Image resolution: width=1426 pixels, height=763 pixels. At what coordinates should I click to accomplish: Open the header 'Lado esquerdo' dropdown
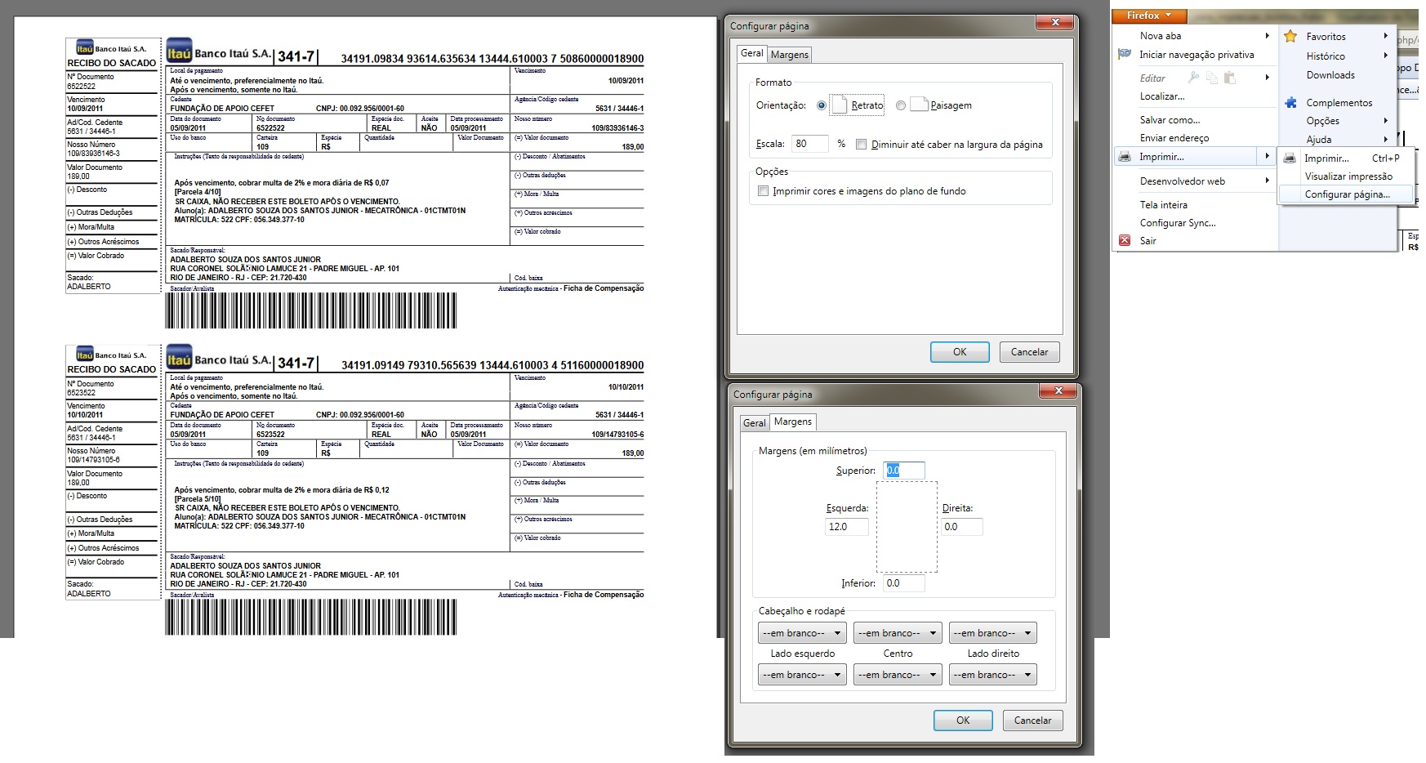point(802,633)
